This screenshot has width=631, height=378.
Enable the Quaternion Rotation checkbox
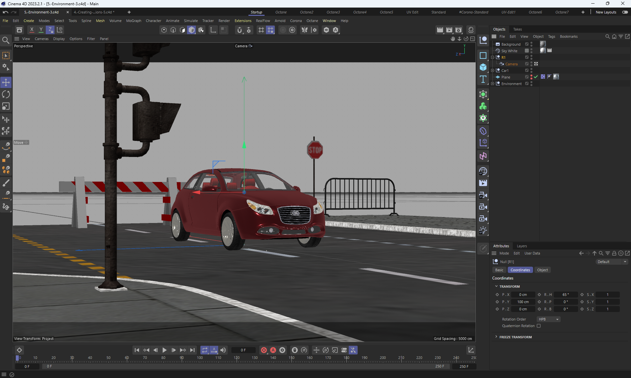539,326
